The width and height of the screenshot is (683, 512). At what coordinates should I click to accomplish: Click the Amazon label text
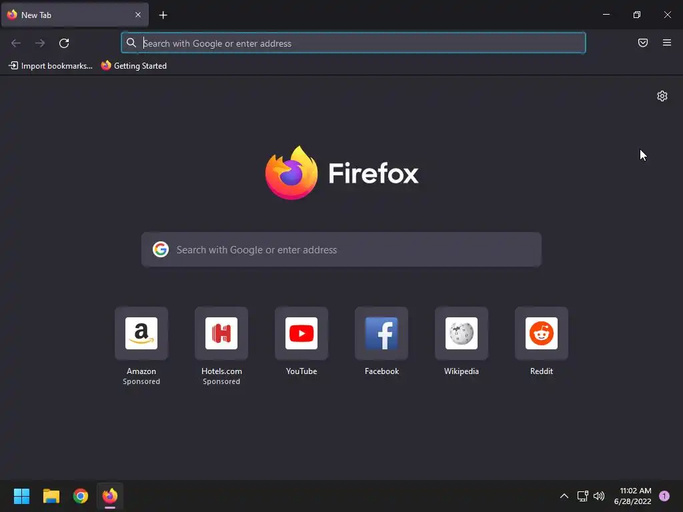[x=141, y=371]
